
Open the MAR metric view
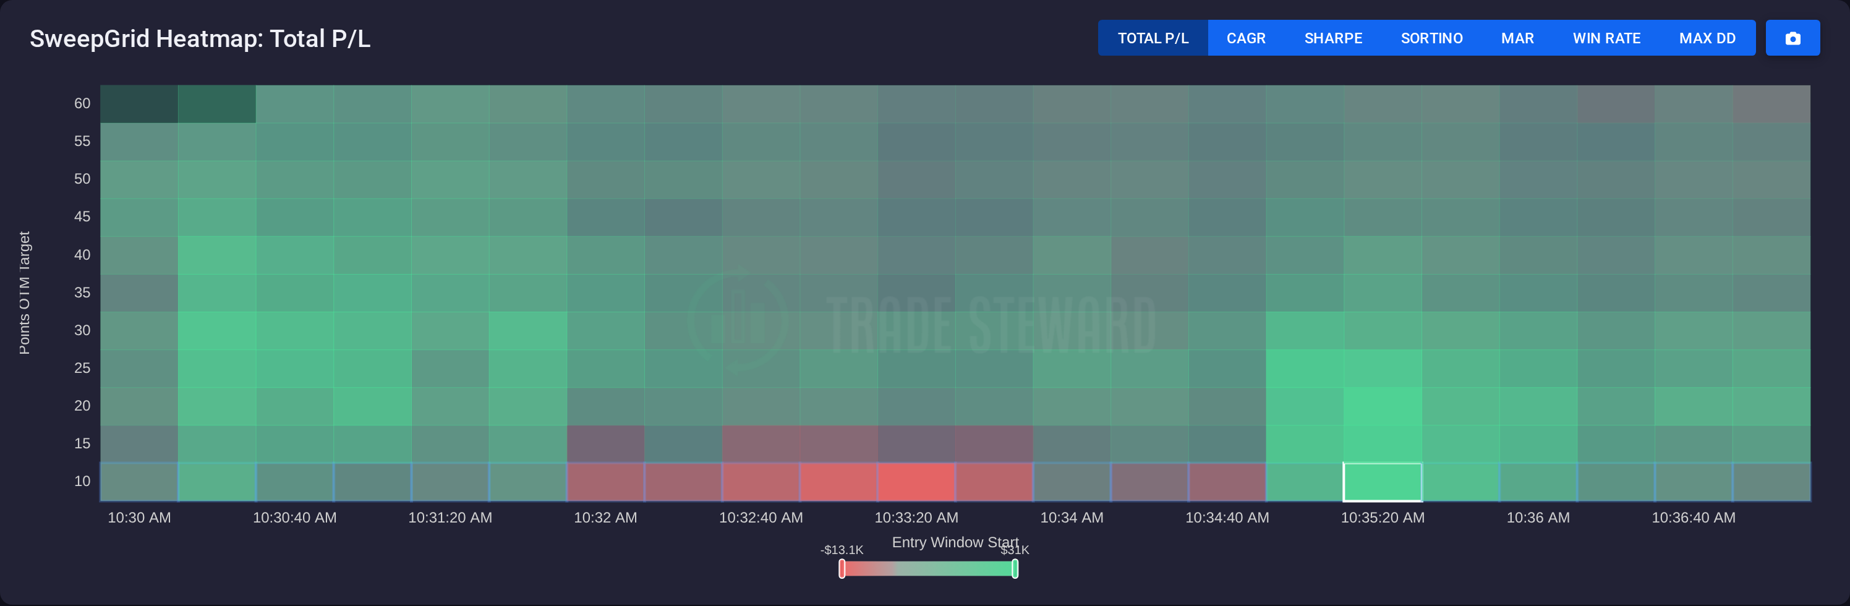[x=1517, y=38]
